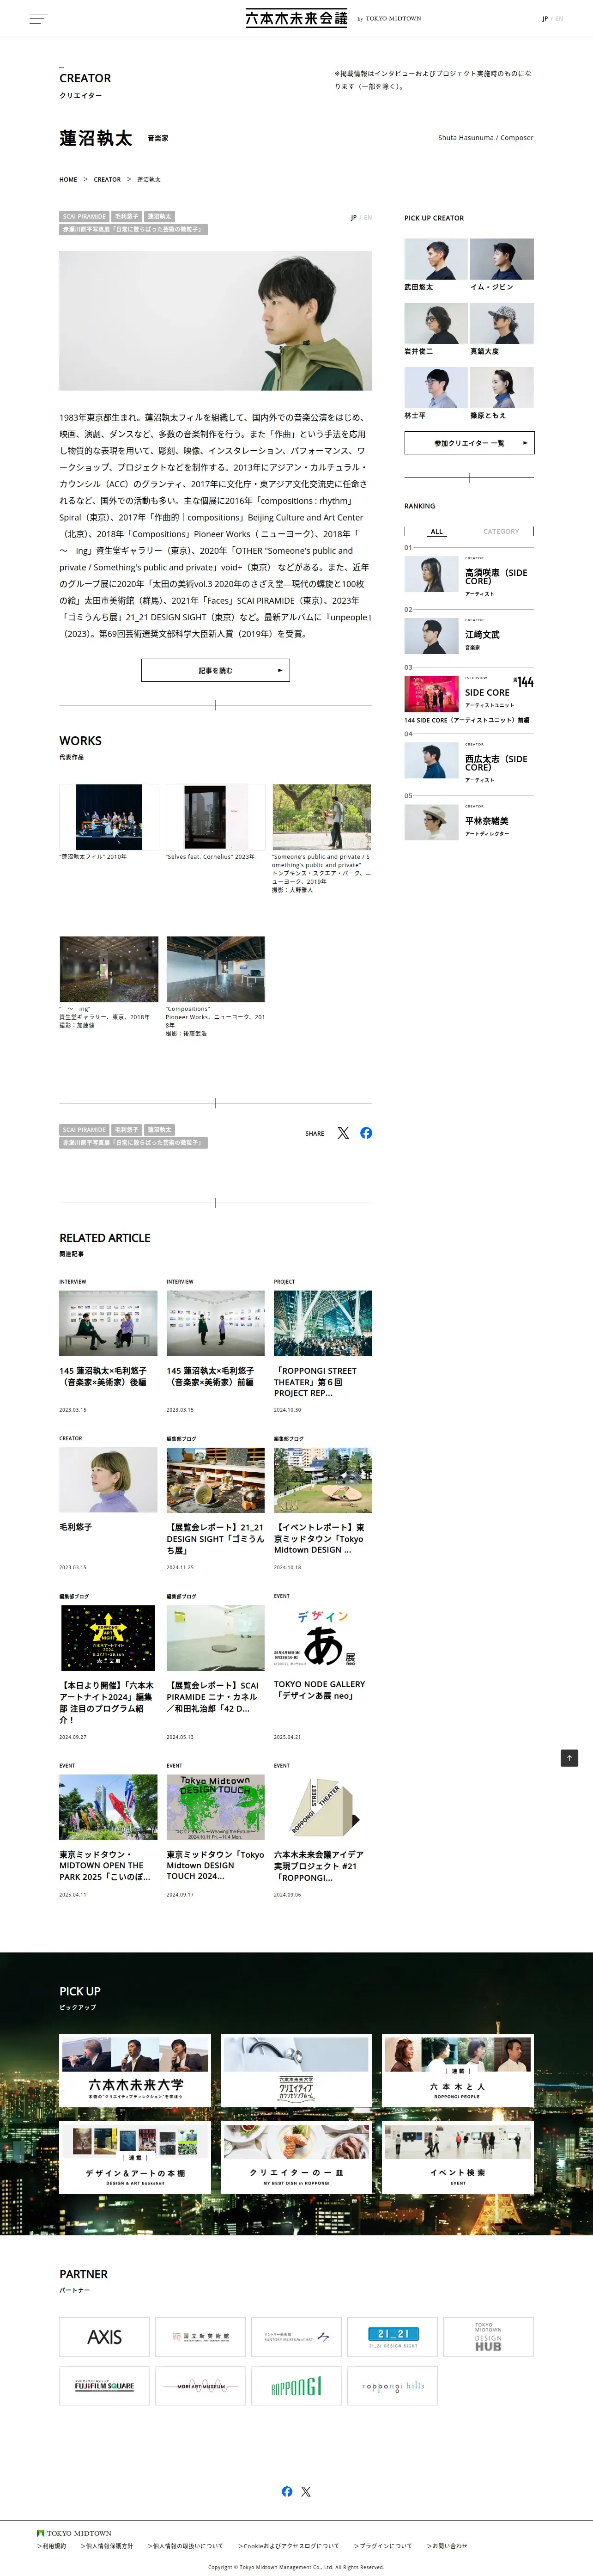Open the クリエイターの一皿 banner
Screen dimensions: 593x2576
click(296, 2158)
